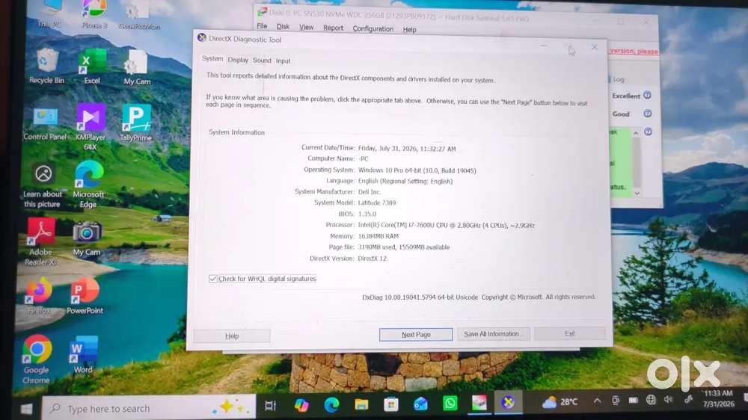Open the KMPlayer 64X shortcut

click(91, 127)
